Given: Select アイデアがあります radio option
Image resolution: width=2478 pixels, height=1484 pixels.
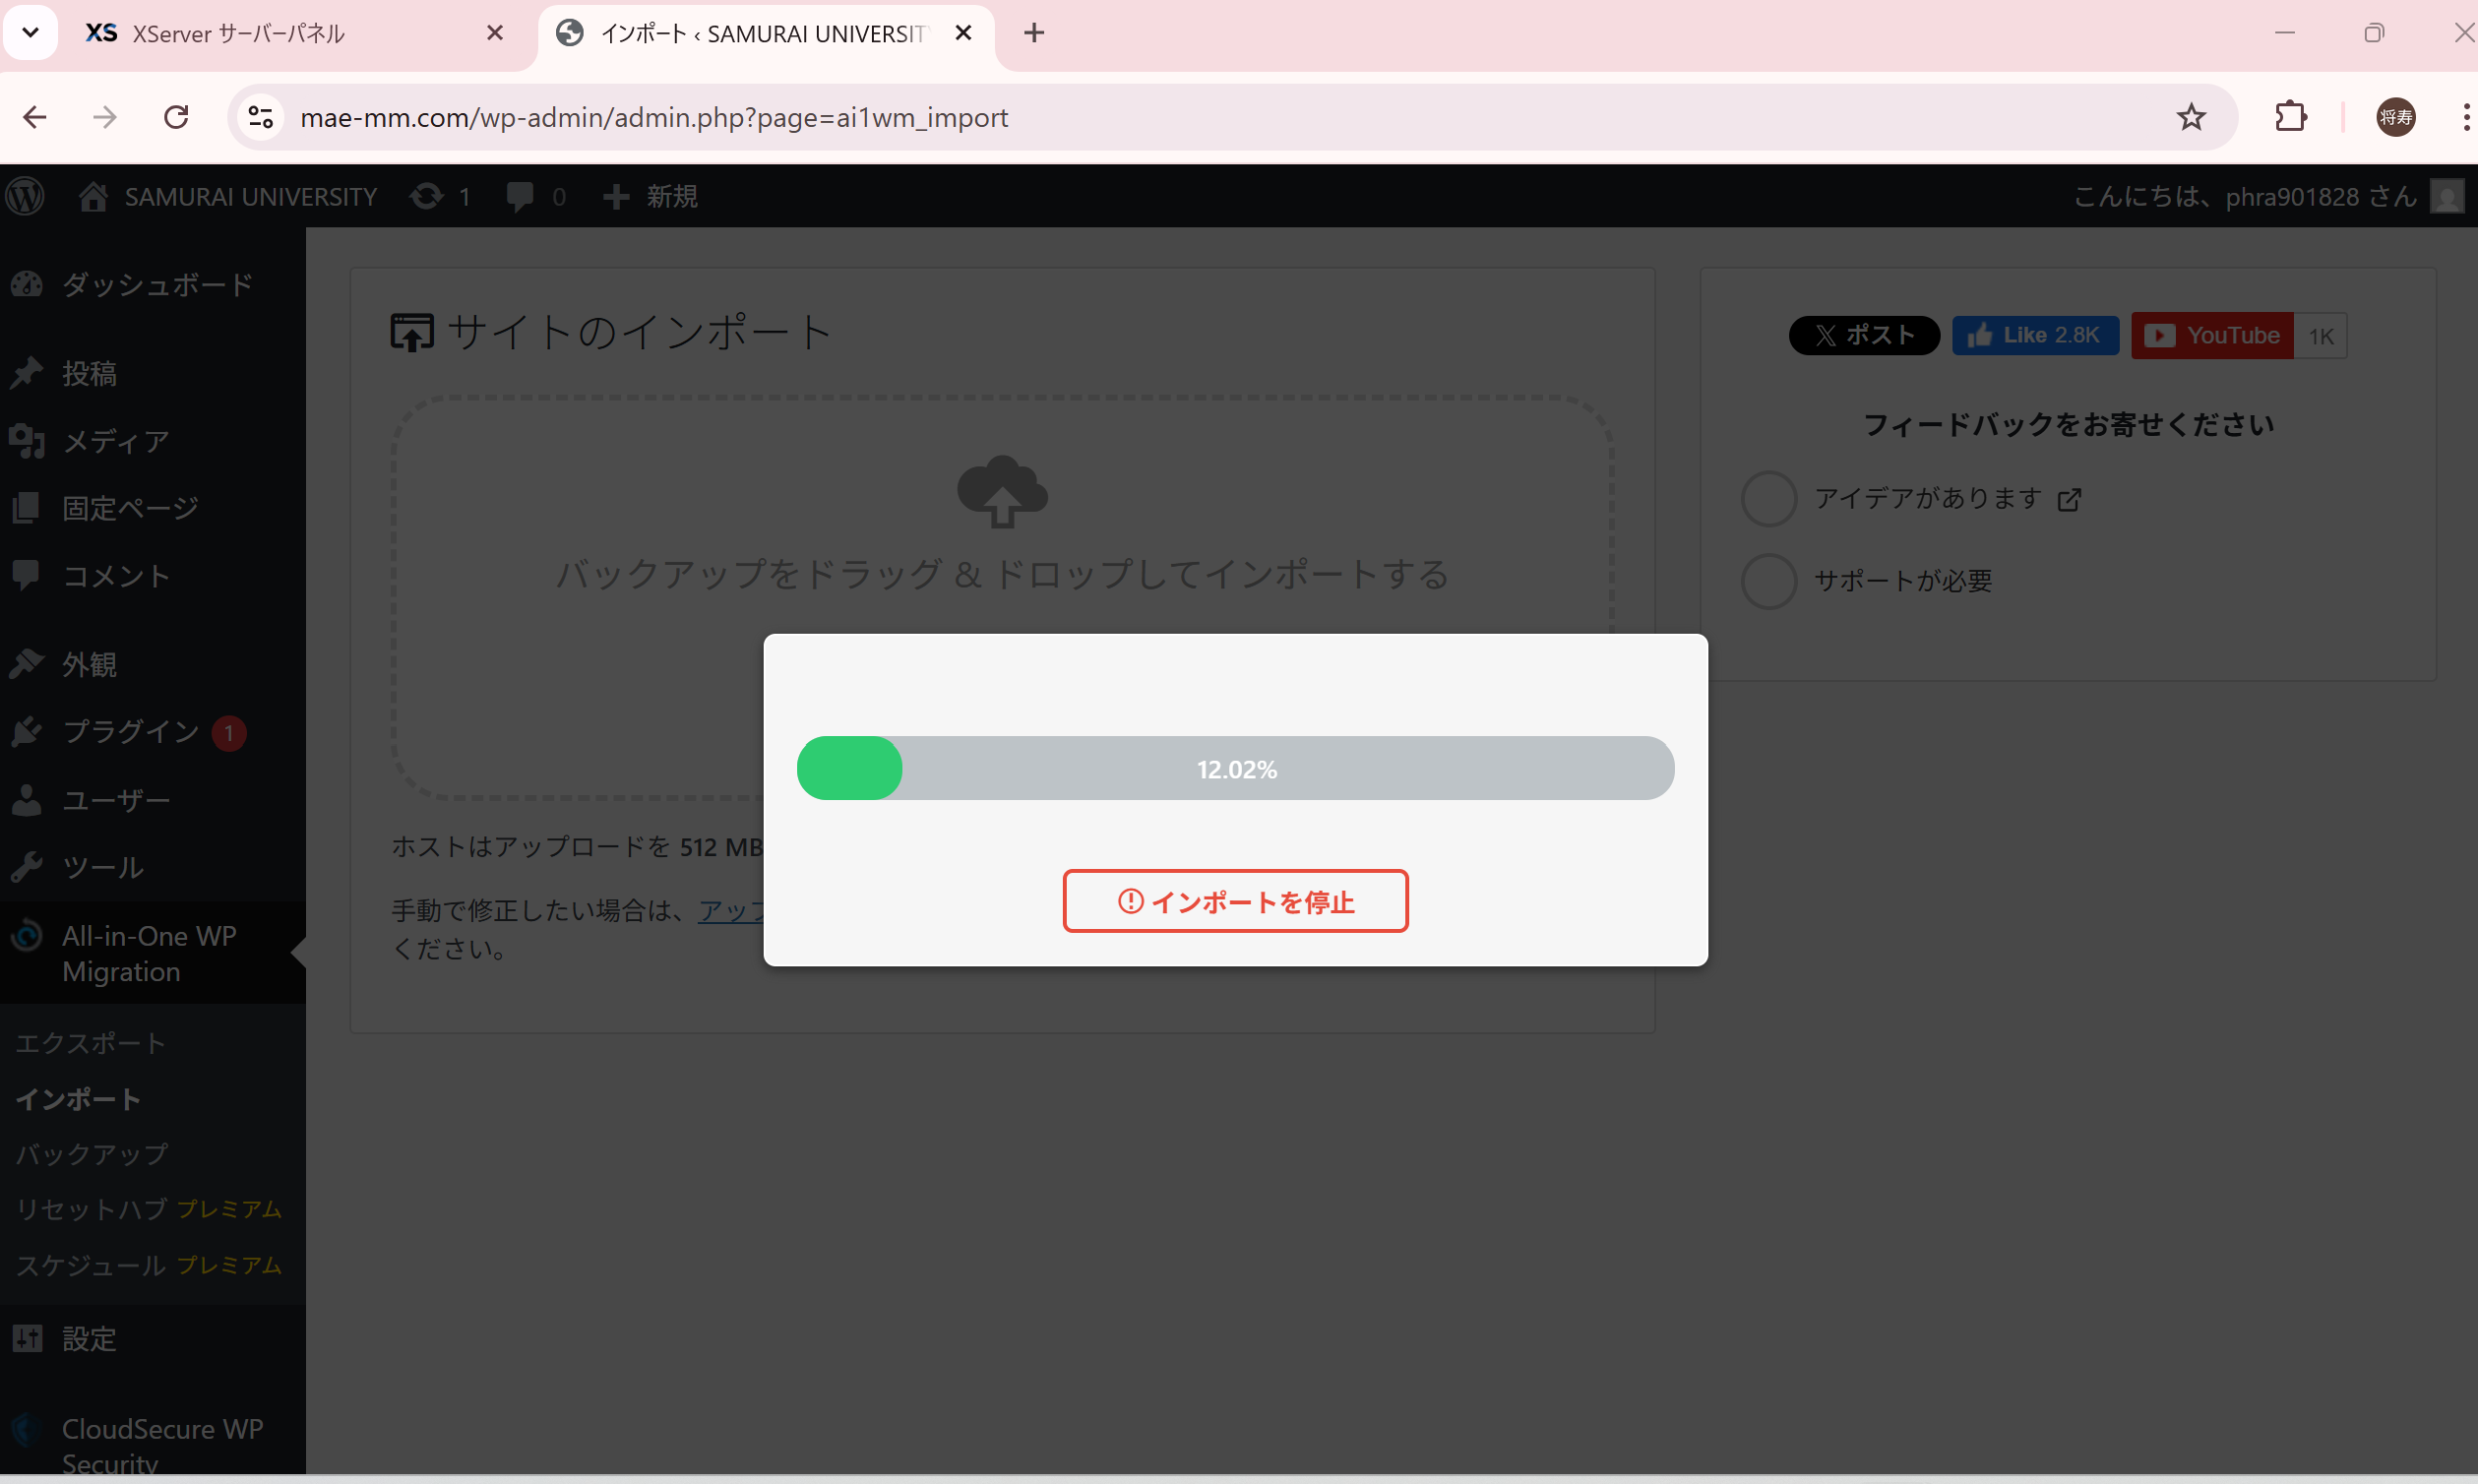Looking at the screenshot, I should pos(1769,498).
